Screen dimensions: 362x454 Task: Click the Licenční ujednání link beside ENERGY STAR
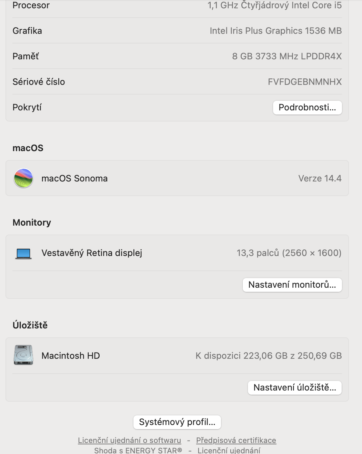coord(229,450)
